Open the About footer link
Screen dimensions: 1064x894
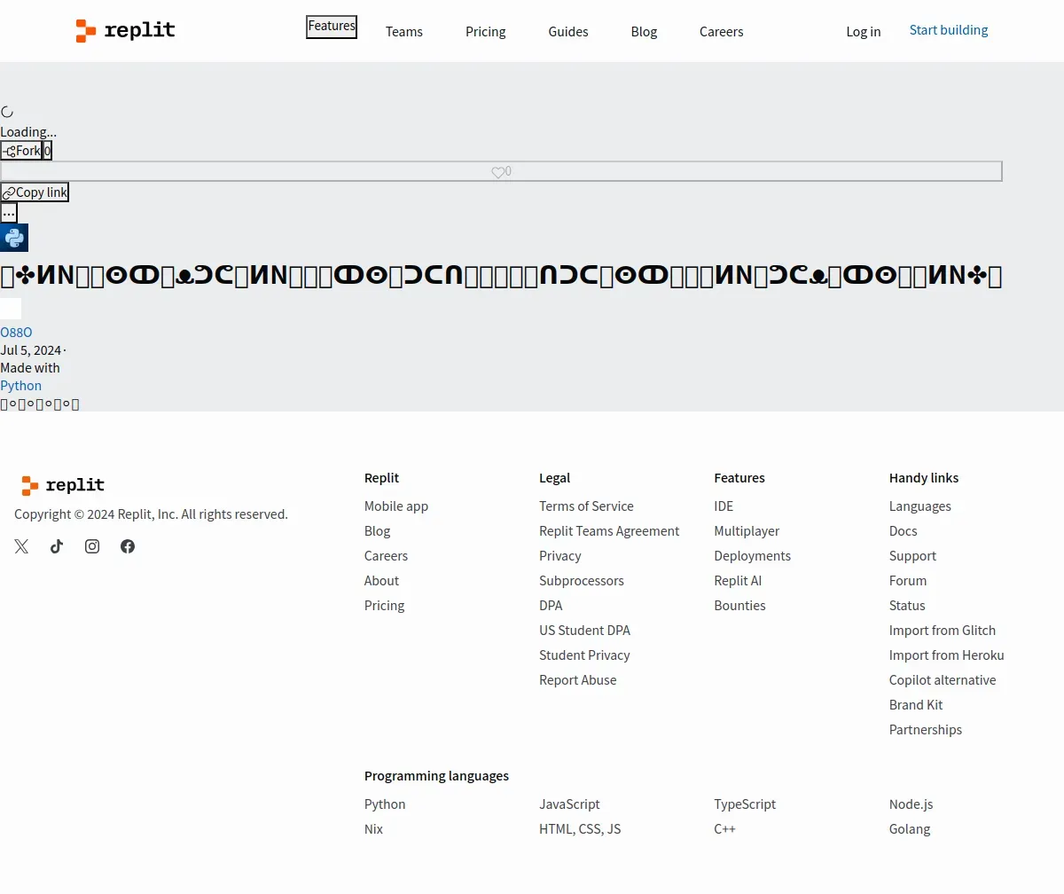382,581
